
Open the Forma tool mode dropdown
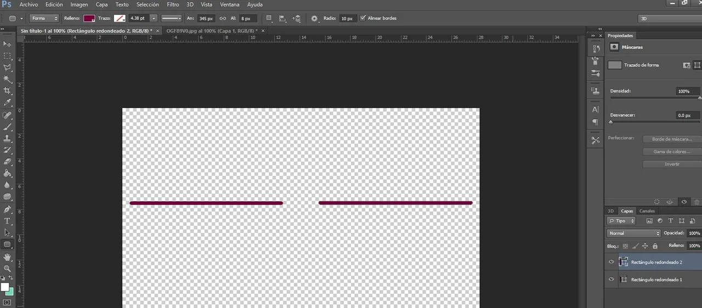44,18
